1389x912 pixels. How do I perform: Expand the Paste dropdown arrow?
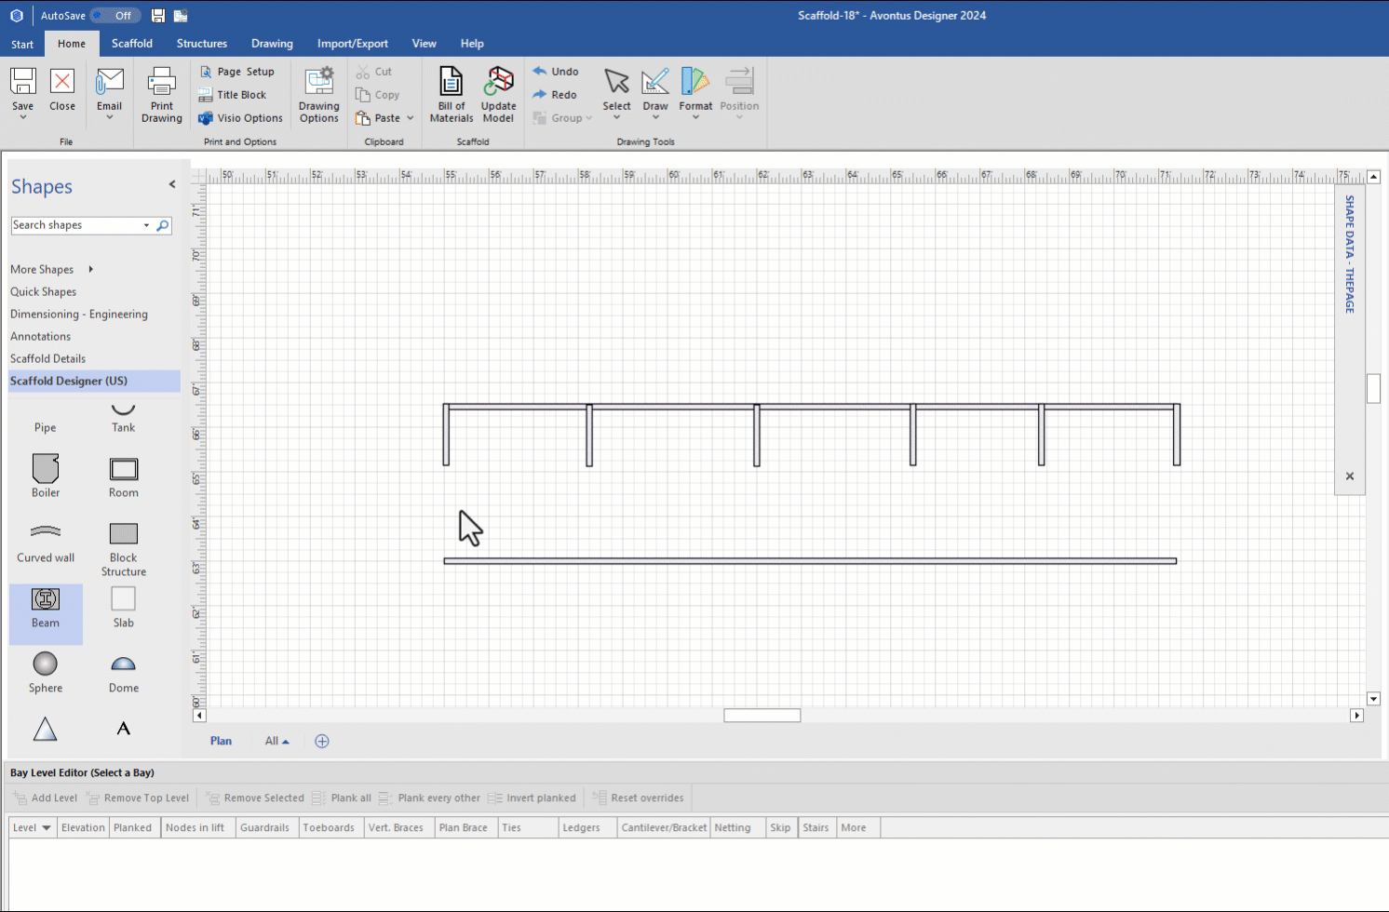[411, 118]
